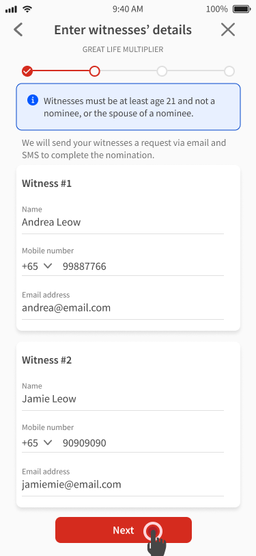Tap the cellular signal bars icon
The height and width of the screenshot is (556, 256).
tap(12, 9)
